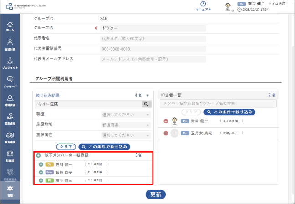The image size is (295, 204).
Task: Open 支援対象 in the sidebar
Action: click(x=10, y=45)
